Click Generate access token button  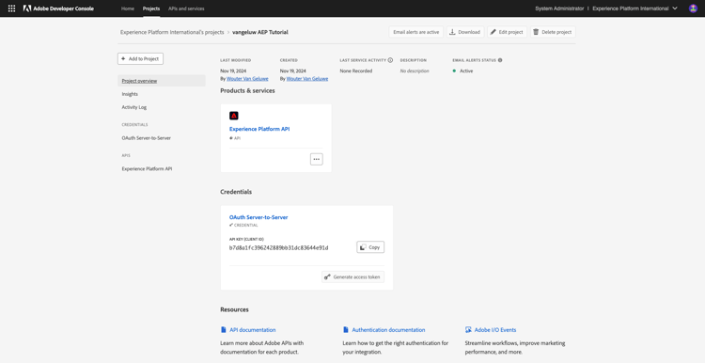pyautogui.click(x=352, y=277)
